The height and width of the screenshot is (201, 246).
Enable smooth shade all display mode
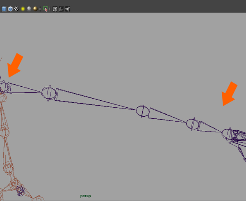(4, 9)
